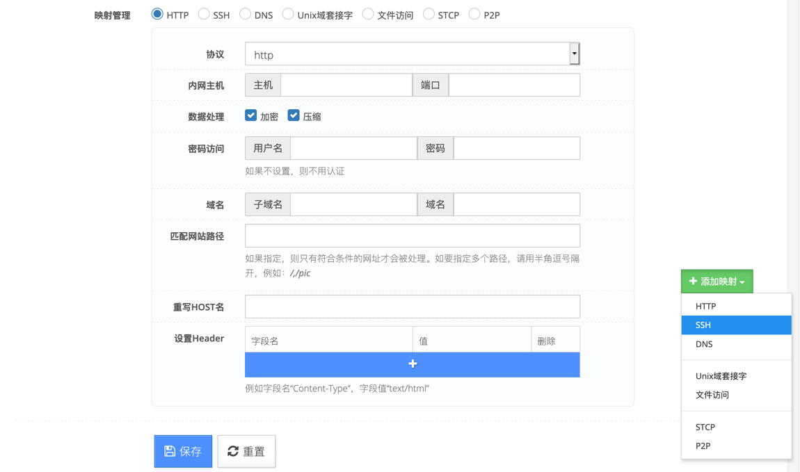Pick 文件访问 from the open menu

(711, 395)
